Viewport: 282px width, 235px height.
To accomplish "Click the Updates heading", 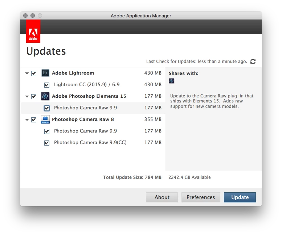I will click(x=46, y=51).
